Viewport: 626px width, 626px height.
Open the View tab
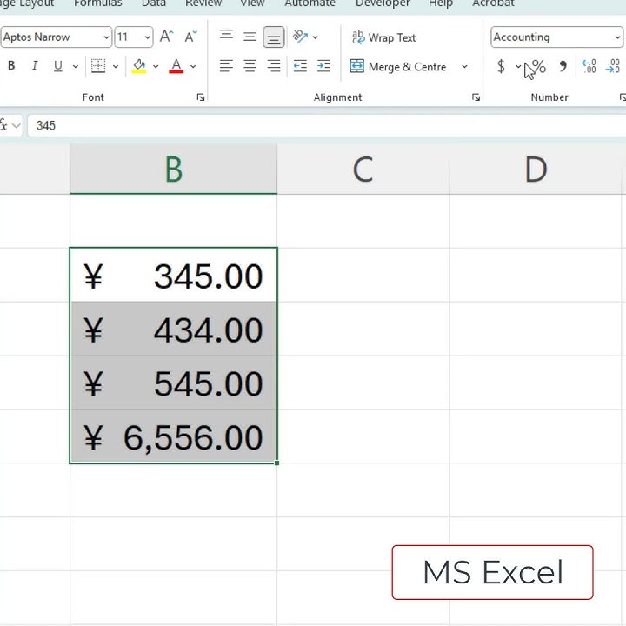pos(252,3)
